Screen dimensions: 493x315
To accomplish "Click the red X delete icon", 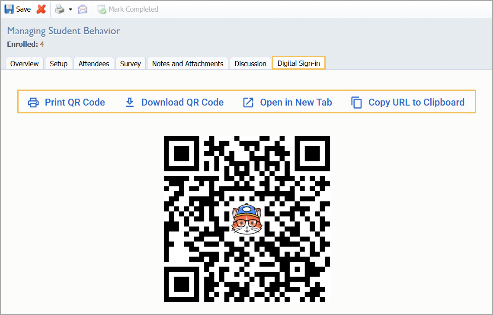I will [41, 9].
